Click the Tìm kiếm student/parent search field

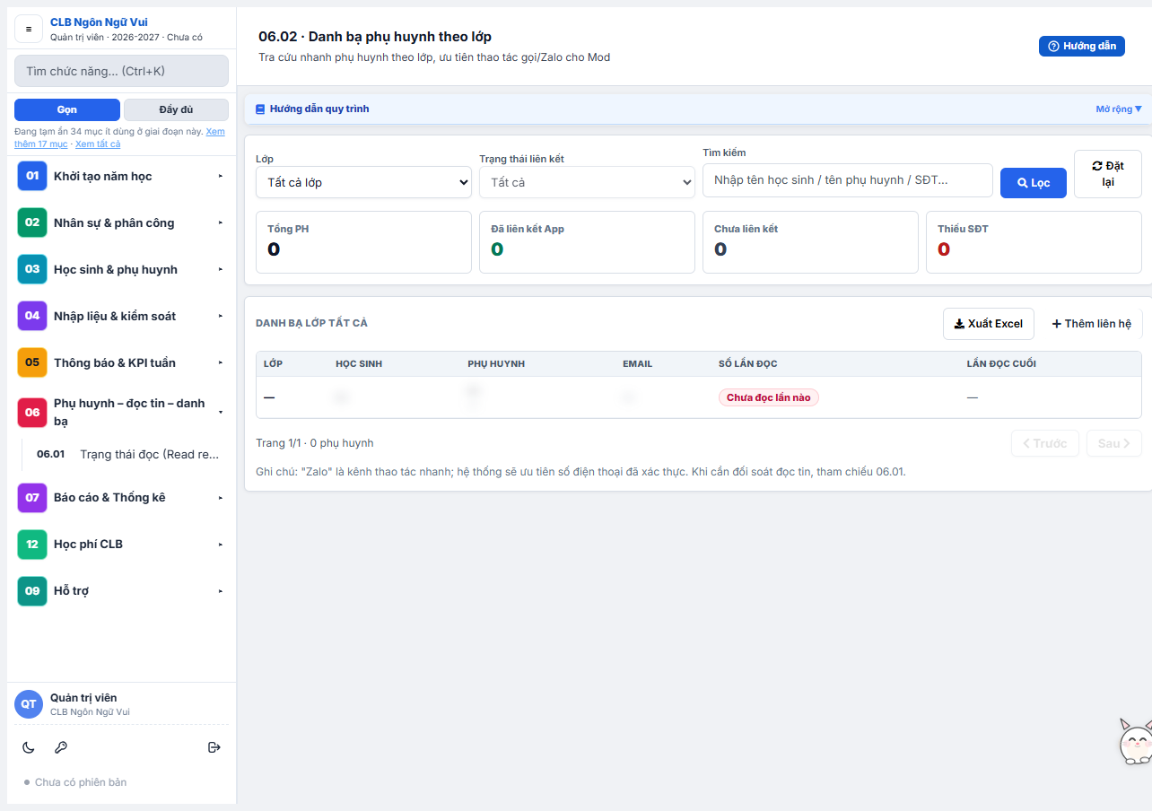click(848, 179)
